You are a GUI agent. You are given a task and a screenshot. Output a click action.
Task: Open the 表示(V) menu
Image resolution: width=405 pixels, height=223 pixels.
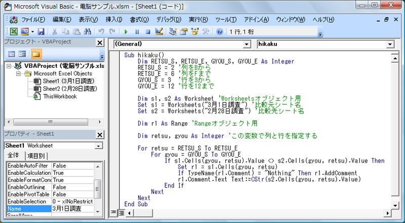(x=88, y=20)
